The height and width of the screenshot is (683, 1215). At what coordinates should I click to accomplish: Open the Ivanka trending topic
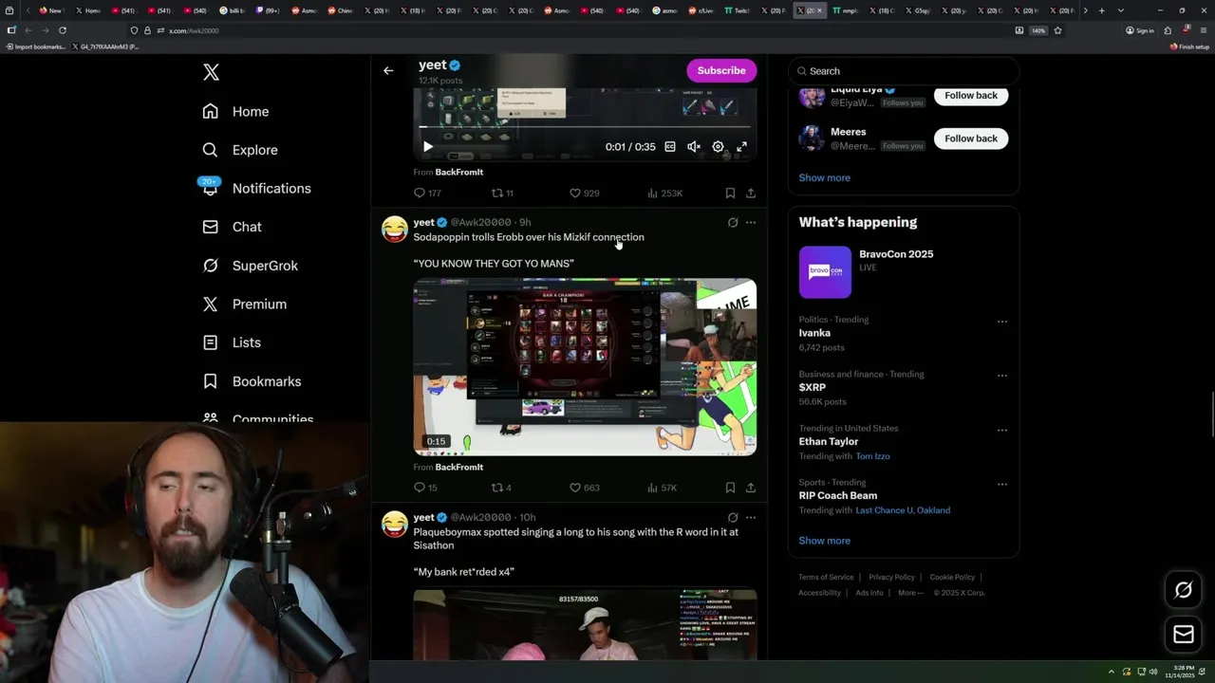coord(814,333)
